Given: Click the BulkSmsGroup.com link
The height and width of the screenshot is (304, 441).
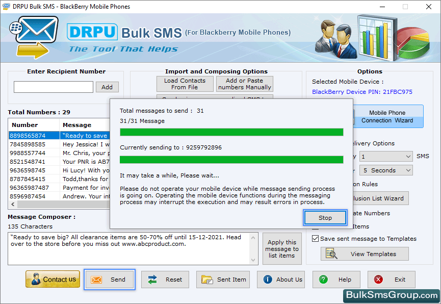Looking at the screenshot, I should (392, 295).
